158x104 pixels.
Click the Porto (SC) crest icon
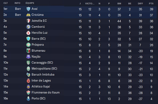tap(28, 98)
